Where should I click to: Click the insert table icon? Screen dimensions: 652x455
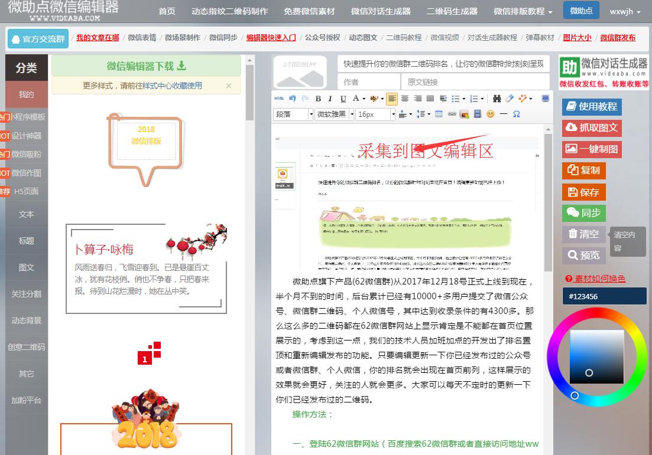(x=439, y=114)
